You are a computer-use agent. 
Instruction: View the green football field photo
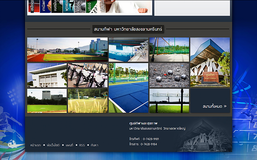click(47, 101)
